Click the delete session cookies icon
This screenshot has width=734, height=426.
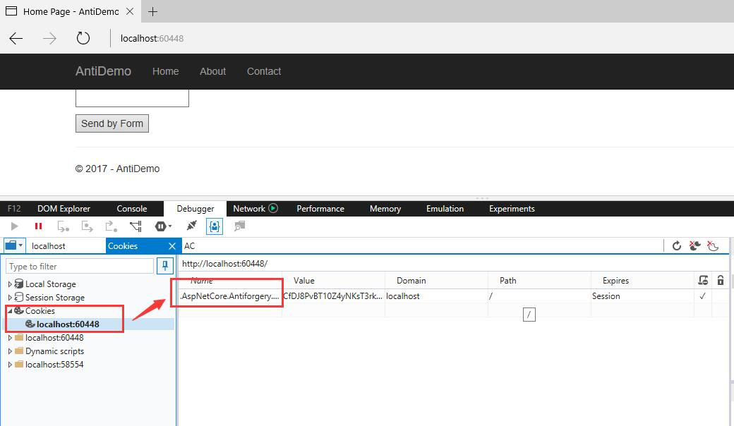pos(712,246)
